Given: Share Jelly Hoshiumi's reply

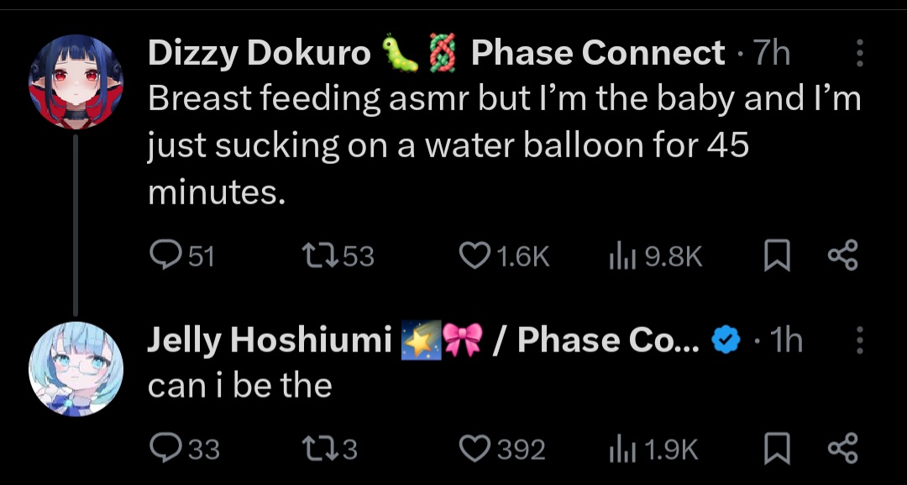Looking at the screenshot, I should click(842, 449).
